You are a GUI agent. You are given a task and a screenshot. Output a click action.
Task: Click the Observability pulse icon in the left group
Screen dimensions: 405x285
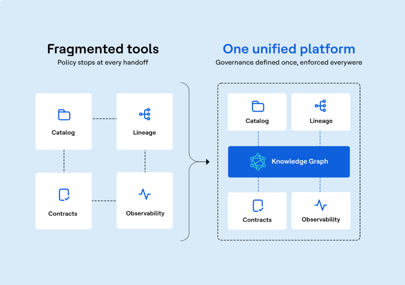click(145, 194)
